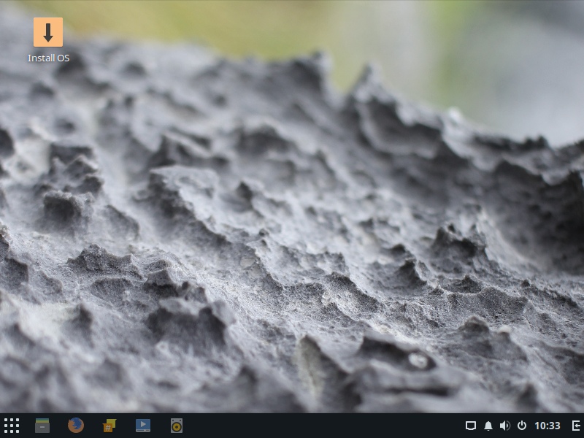Expand the session menu from the power icon

522,426
